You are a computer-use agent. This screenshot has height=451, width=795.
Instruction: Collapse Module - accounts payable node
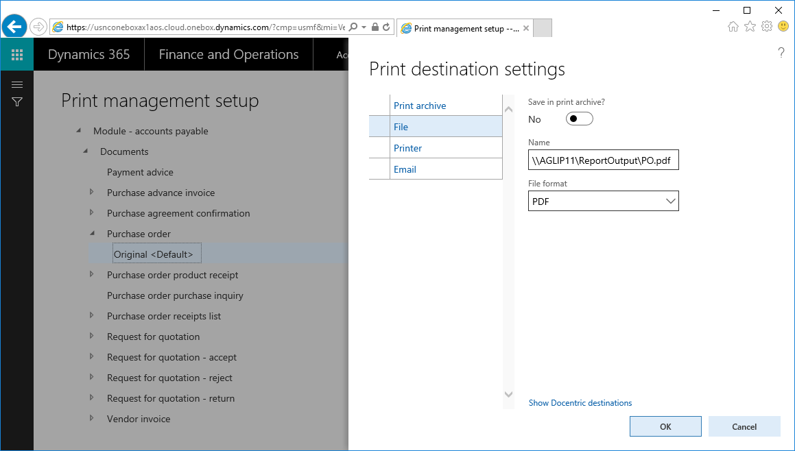click(79, 130)
